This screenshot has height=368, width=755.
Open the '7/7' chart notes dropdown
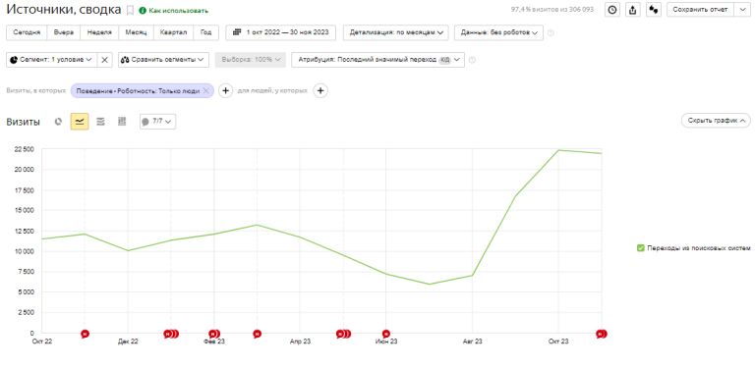point(158,122)
